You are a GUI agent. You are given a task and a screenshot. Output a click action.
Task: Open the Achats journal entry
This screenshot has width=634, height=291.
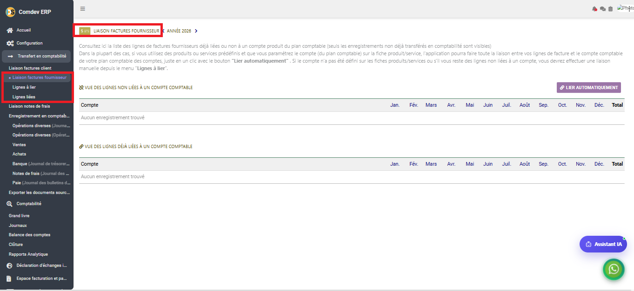[x=20, y=154]
